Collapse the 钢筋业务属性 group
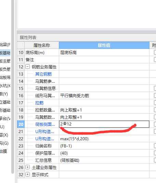This screenshot has width=156, height=183. coord(28,67)
